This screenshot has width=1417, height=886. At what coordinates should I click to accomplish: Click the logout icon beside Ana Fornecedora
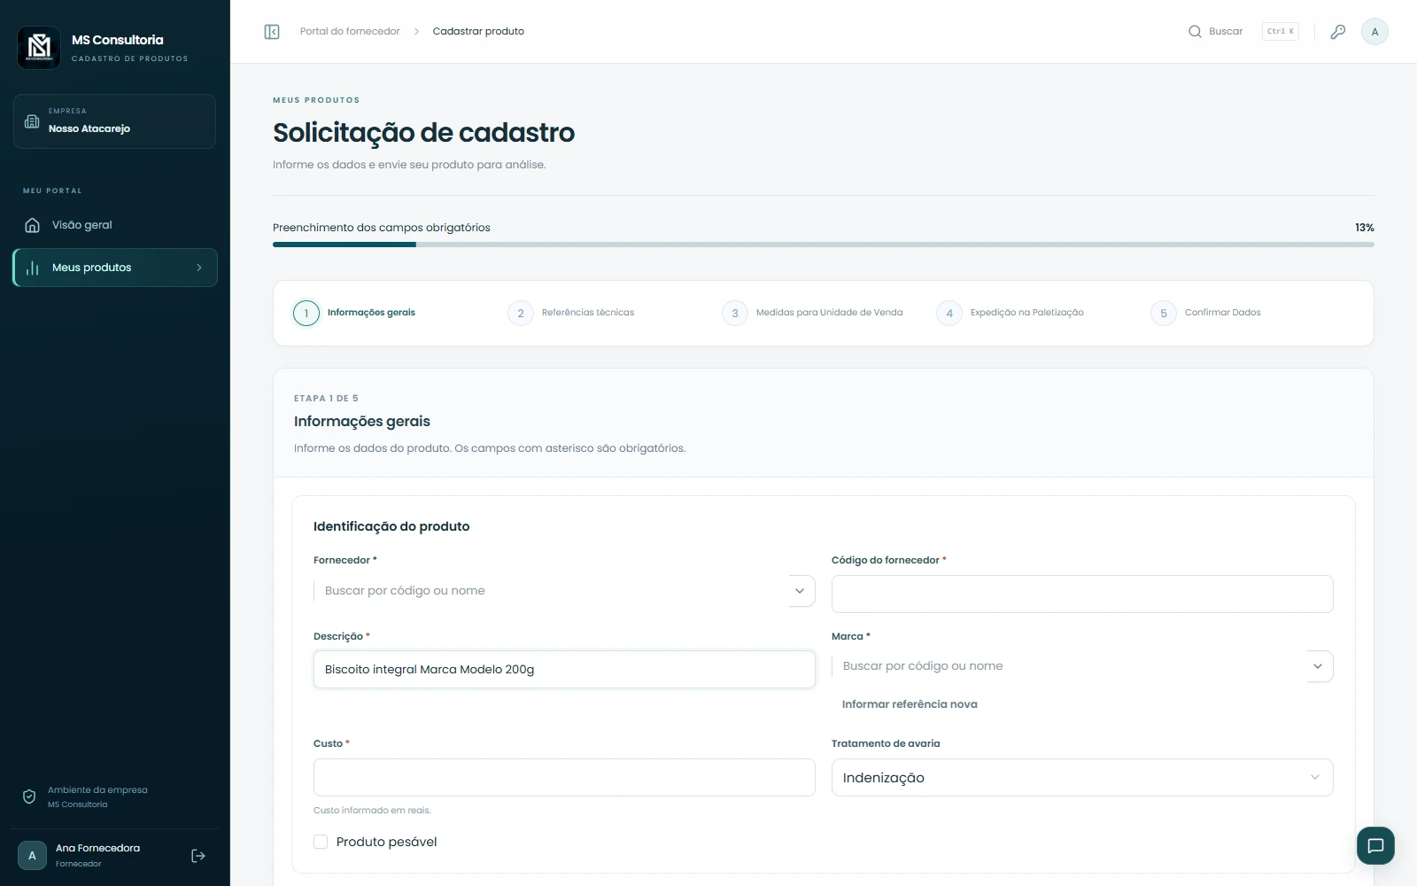point(198,856)
